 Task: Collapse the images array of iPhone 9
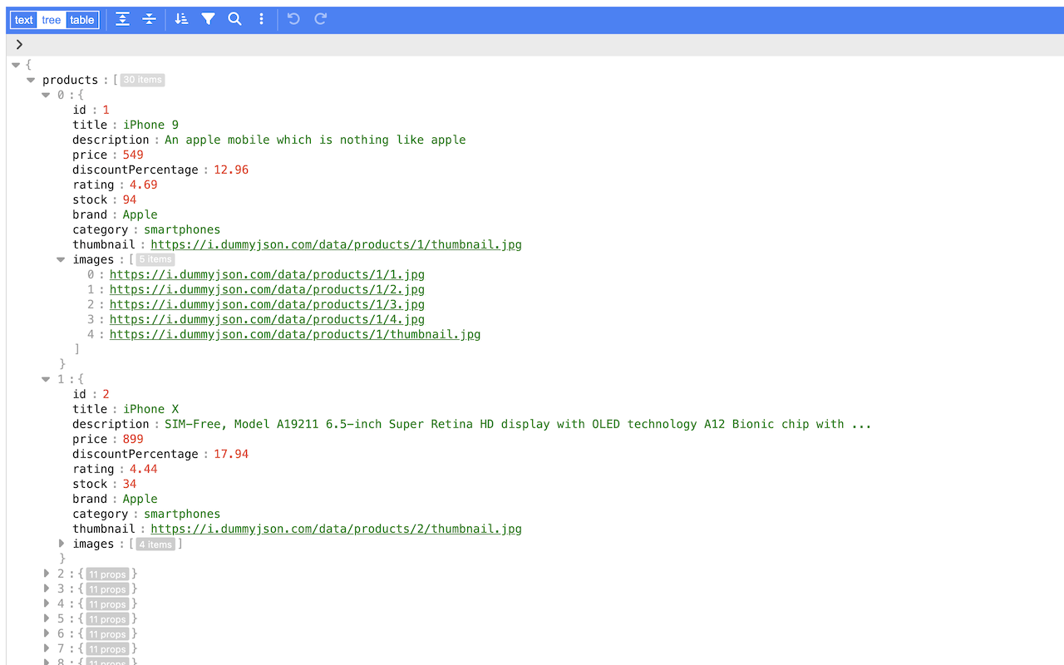point(61,259)
